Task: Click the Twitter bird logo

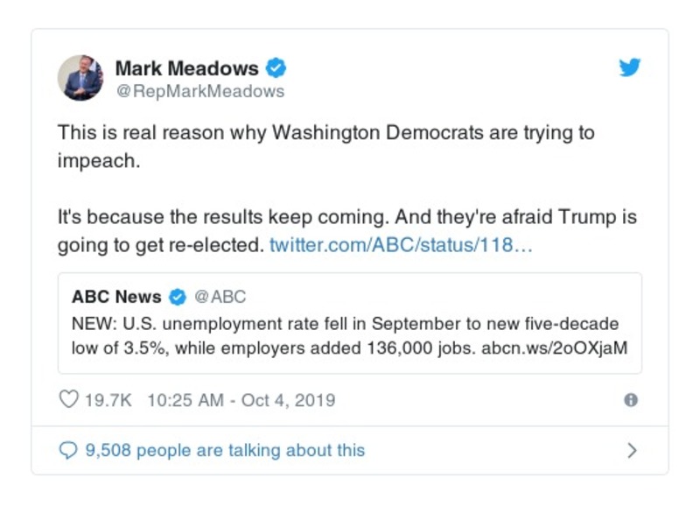Action: [x=630, y=68]
